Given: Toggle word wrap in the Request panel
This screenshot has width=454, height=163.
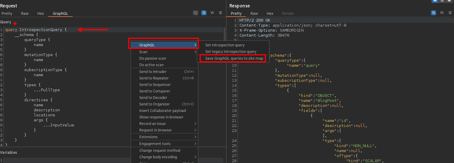Looking at the screenshot, I should (204, 13).
